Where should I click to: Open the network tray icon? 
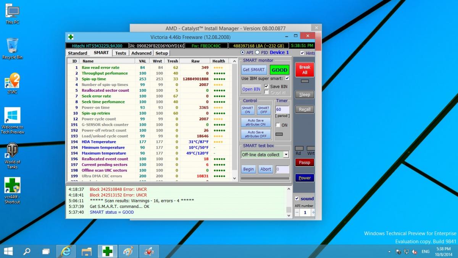(x=406, y=252)
